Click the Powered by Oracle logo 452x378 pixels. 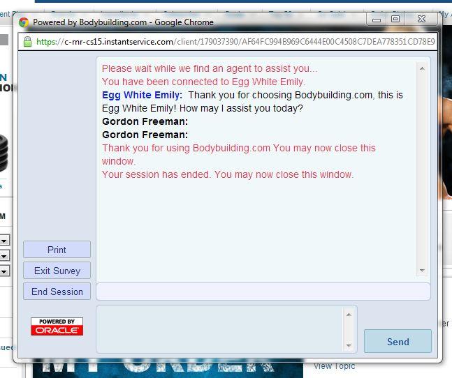tap(57, 326)
